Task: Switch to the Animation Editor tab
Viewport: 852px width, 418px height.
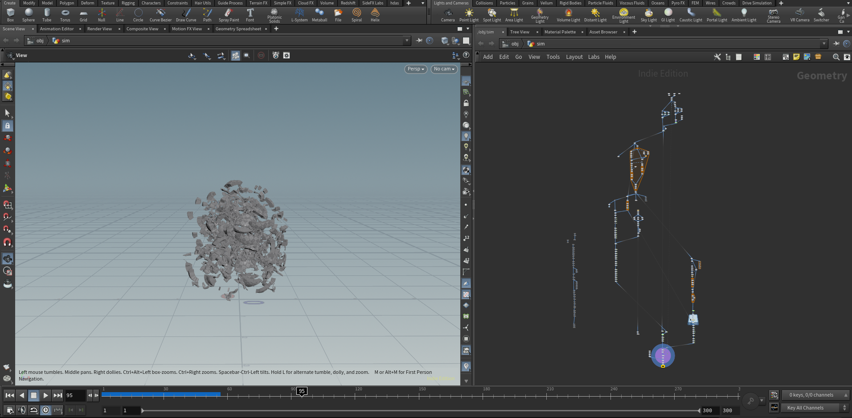Action: (x=57, y=29)
